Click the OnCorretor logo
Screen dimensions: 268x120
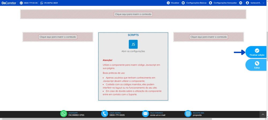pos(9,3)
